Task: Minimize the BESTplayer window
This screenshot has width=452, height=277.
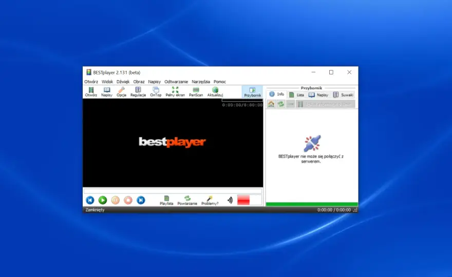Action: [x=313, y=72]
